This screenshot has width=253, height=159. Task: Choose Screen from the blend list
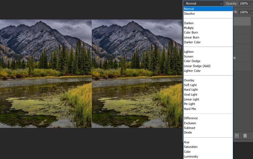188,56
